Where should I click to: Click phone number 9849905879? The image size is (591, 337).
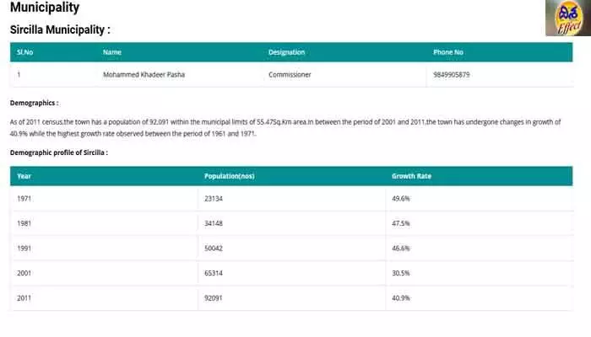(x=451, y=74)
